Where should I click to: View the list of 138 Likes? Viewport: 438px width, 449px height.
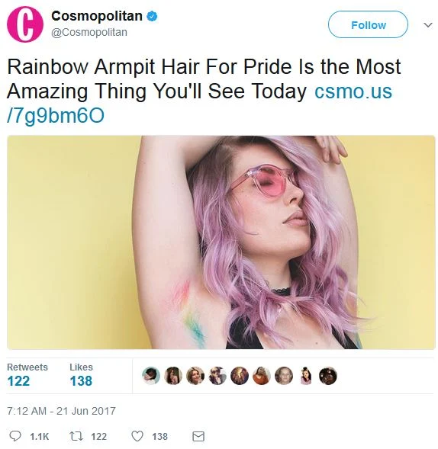coord(81,375)
